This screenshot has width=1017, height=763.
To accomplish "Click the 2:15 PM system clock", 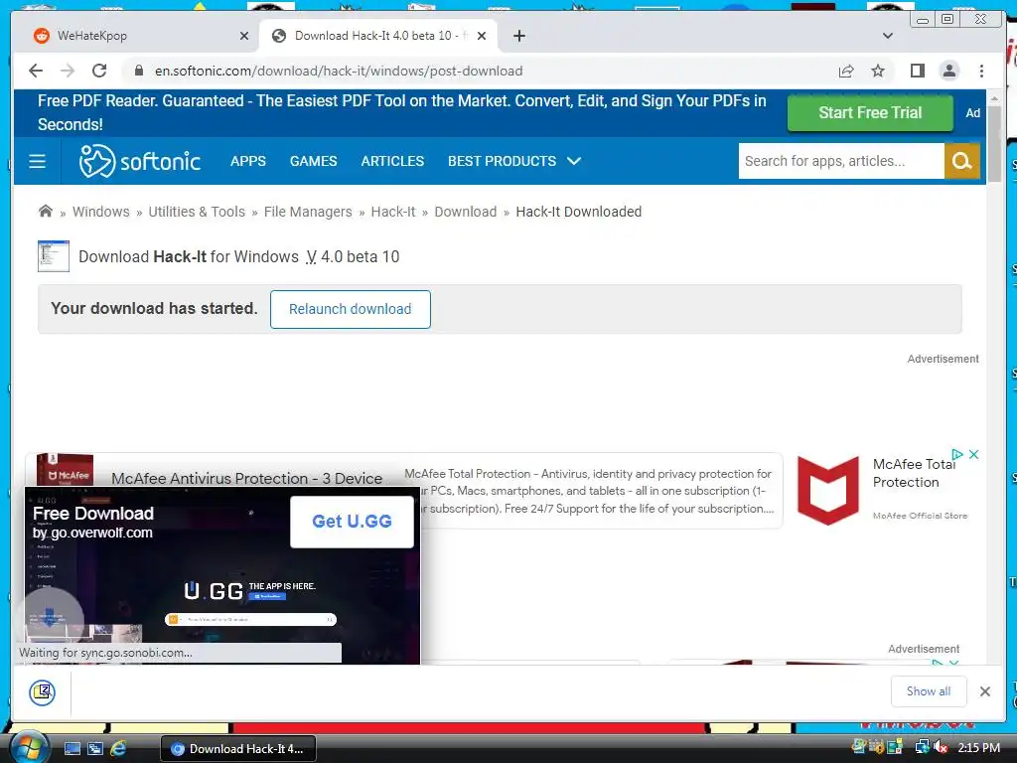I will (978, 748).
